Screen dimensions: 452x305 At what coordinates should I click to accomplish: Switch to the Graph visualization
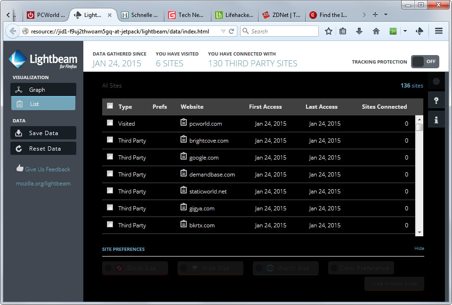click(x=43, y=89)
